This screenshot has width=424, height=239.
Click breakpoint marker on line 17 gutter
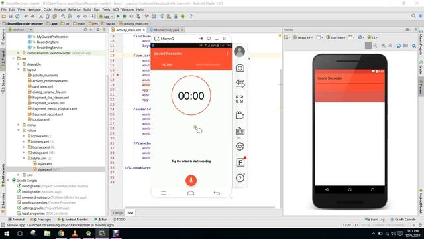click(x=118, y=75)
